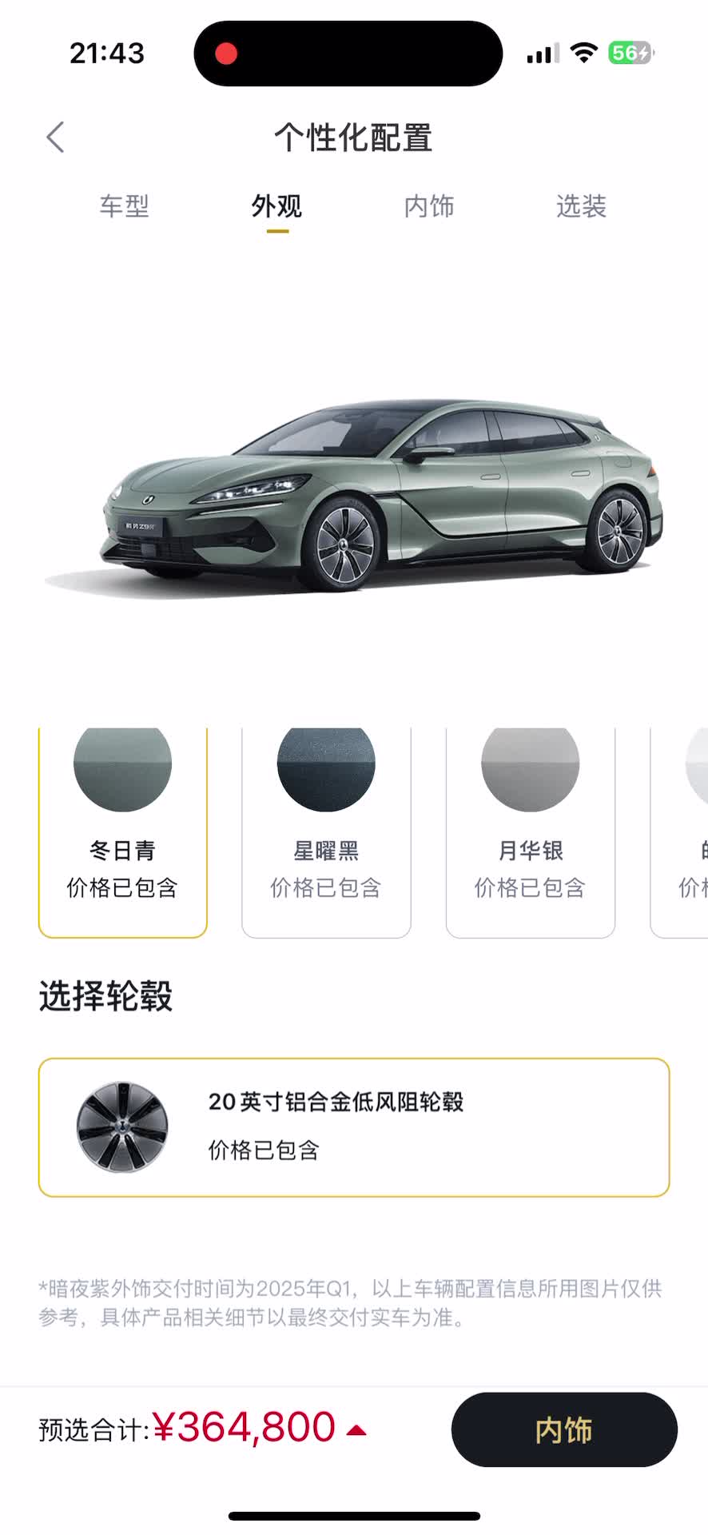Choose the 星曜黑 color swatch
This screenshot has width=708, height=1535.
point(326,831)
